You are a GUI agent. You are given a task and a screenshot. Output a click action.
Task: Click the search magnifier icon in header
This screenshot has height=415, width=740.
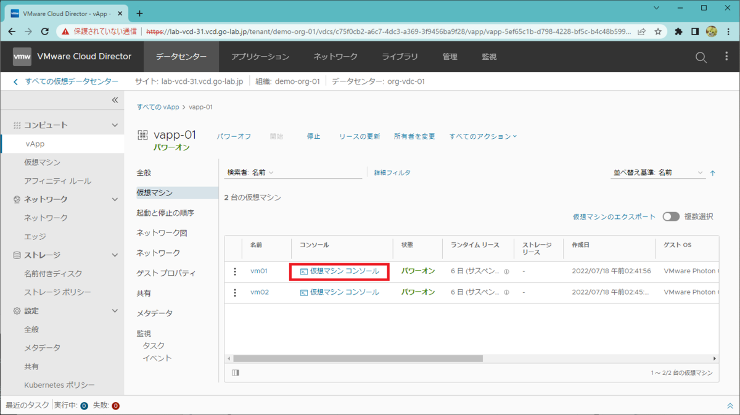[x=701, y=57]
